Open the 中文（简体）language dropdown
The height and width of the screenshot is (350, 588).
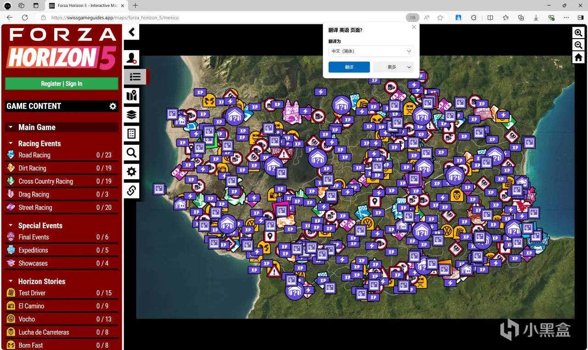pyautogui.click(x=371, y=51)
